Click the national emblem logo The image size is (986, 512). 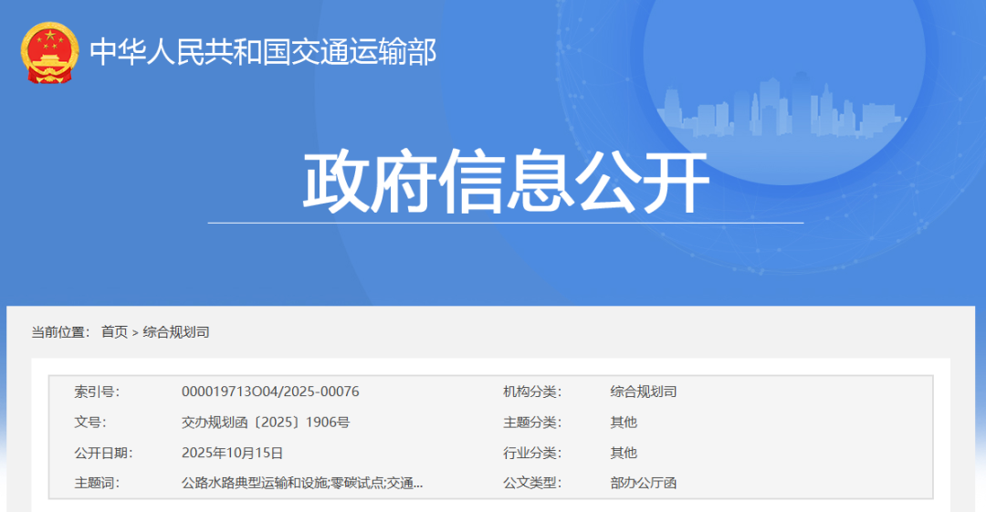coord(49,53)
